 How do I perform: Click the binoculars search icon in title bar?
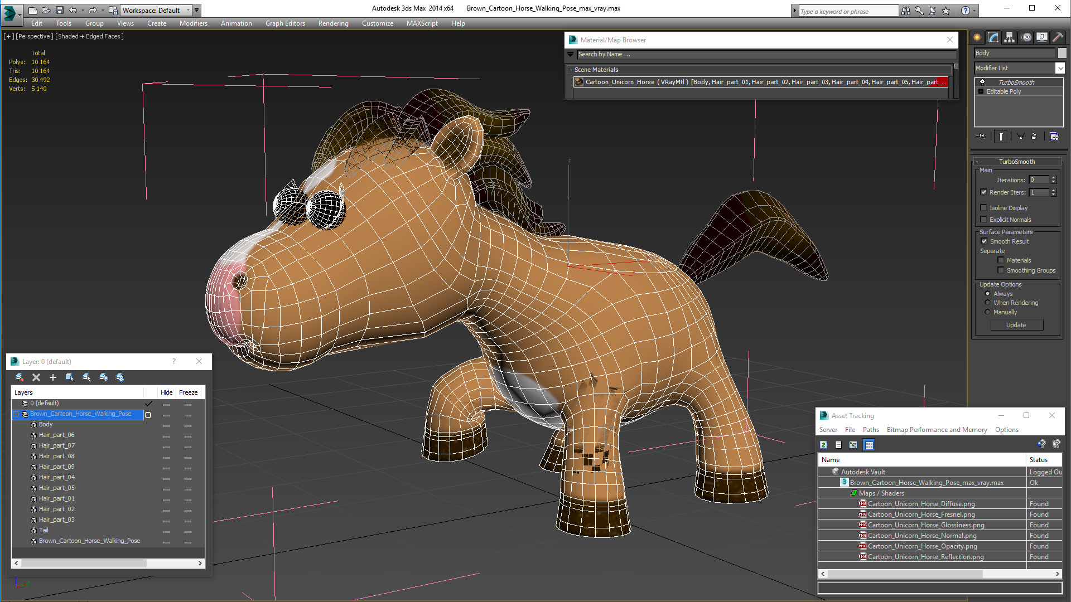coord(905,11)
